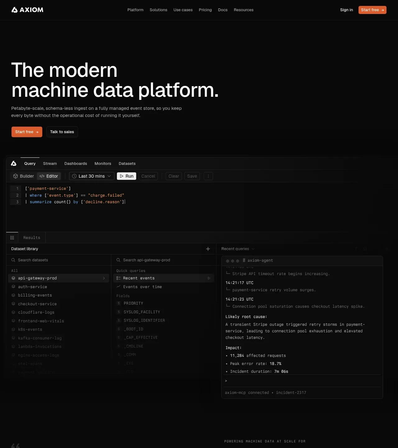398x448 pixels.
Task: Open the Results tab
Action: click(32, 238)
